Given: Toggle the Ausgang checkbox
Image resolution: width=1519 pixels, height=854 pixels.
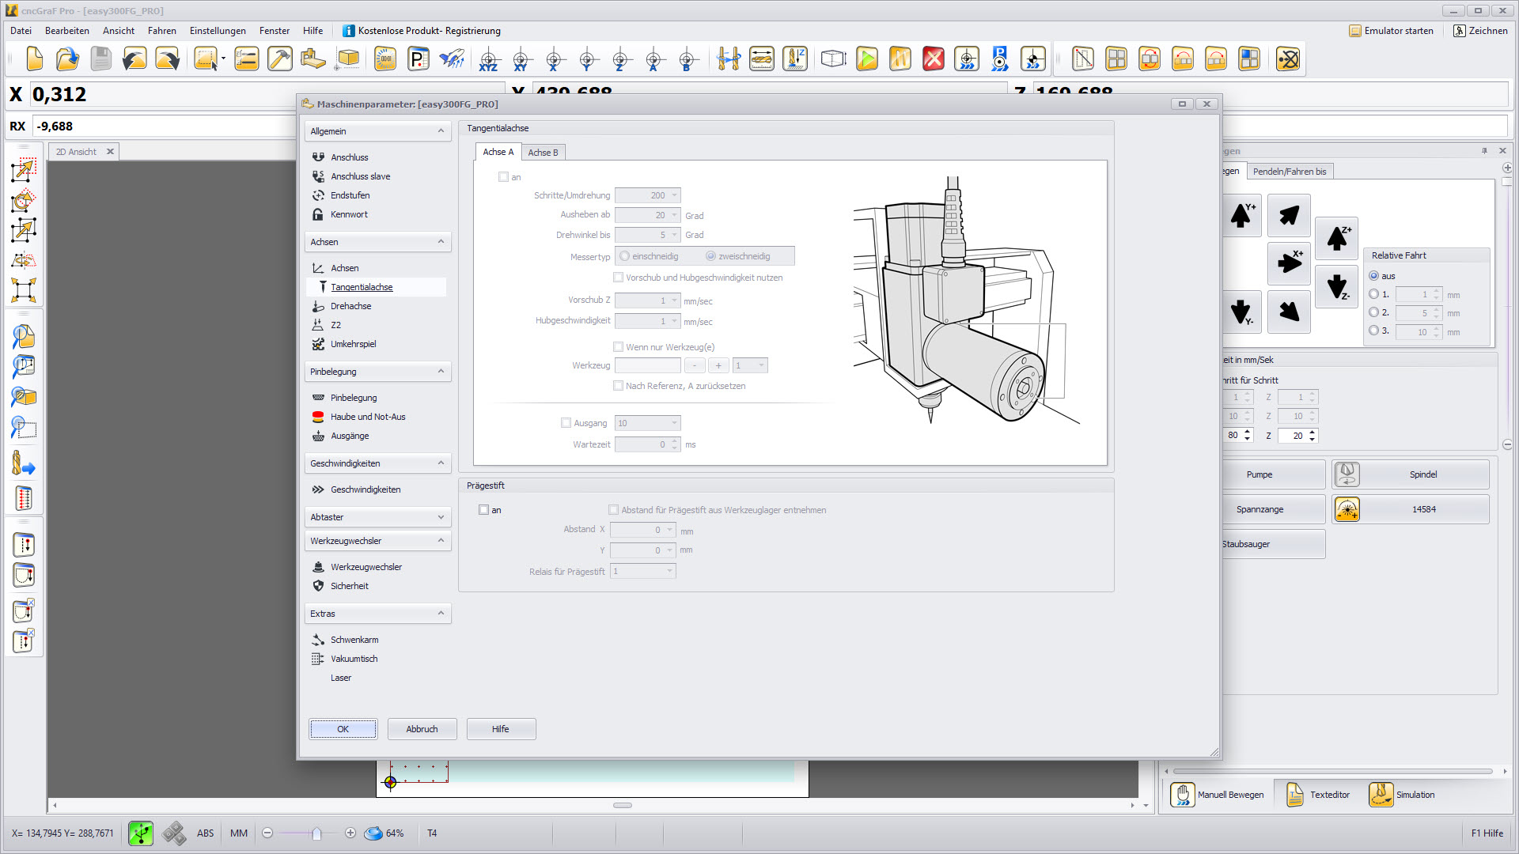Looking at the screenshot, I should pyautogui.click(x=566, y=423).
